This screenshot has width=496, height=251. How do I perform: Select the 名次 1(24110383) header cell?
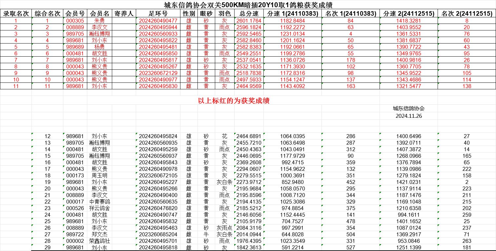[351, 14]
